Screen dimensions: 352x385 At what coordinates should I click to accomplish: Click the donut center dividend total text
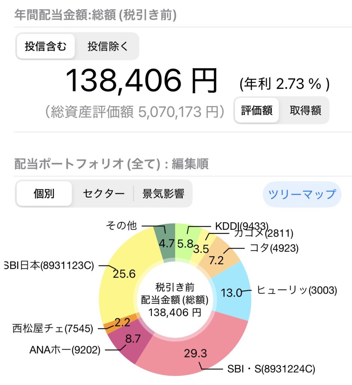click(x=175, y=300)
